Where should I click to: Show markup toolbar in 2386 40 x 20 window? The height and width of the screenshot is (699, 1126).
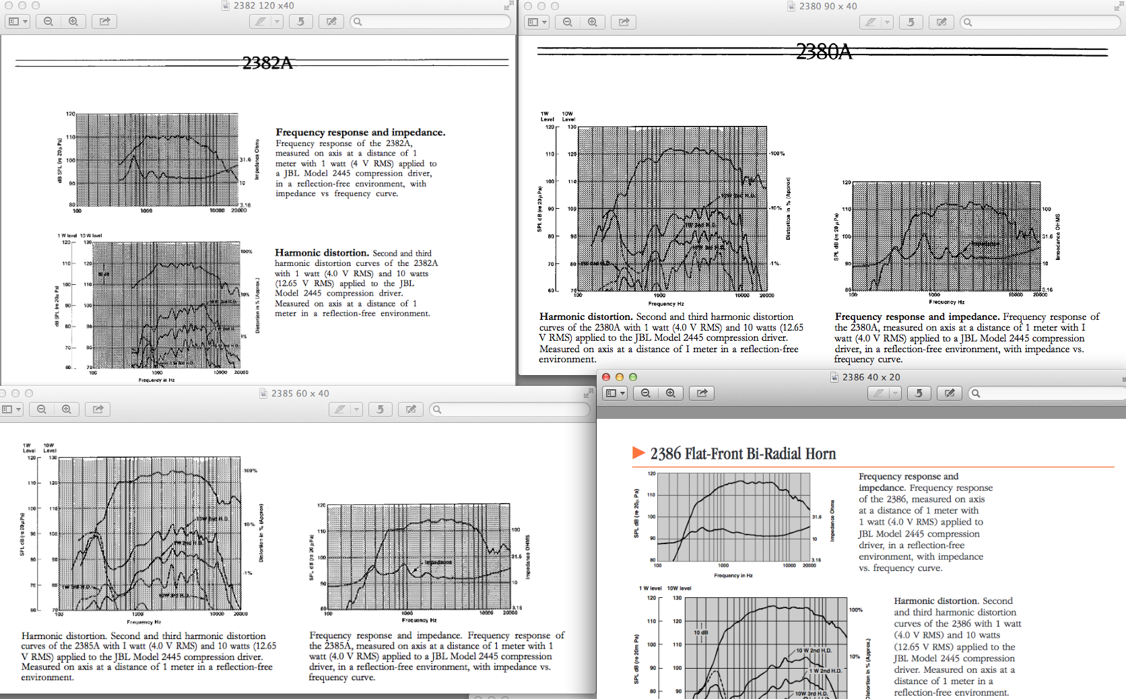tap(950, 393)
